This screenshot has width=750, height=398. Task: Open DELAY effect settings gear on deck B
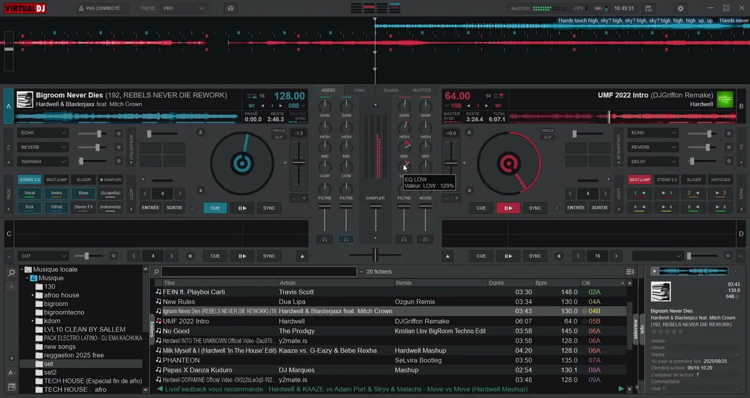point(728,161)
